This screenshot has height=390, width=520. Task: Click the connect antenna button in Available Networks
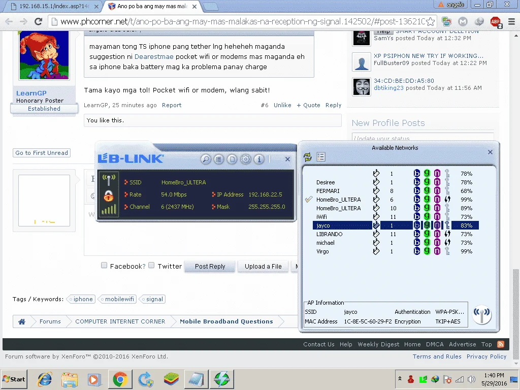481,315
